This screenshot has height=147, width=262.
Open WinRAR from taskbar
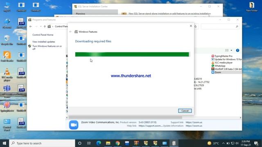tap(136, 143)
